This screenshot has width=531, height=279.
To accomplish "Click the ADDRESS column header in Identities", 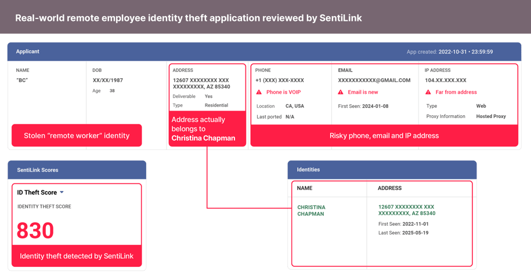I will [390, 188].
